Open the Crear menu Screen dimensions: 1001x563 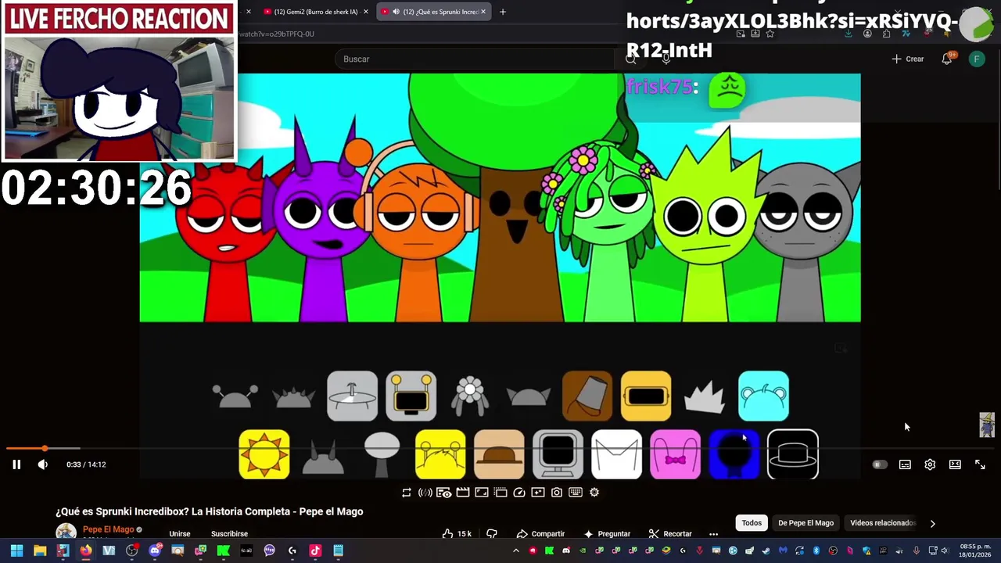(908, 59)
